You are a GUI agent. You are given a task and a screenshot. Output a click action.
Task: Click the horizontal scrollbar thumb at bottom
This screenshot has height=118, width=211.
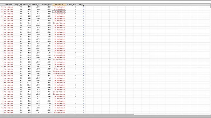(x=67, y=115)
